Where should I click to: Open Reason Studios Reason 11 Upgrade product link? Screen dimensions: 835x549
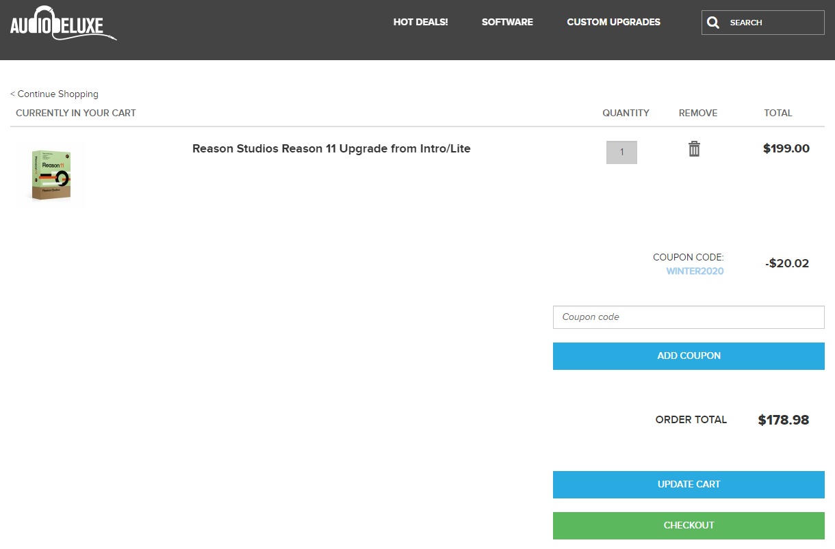point(331,148)
